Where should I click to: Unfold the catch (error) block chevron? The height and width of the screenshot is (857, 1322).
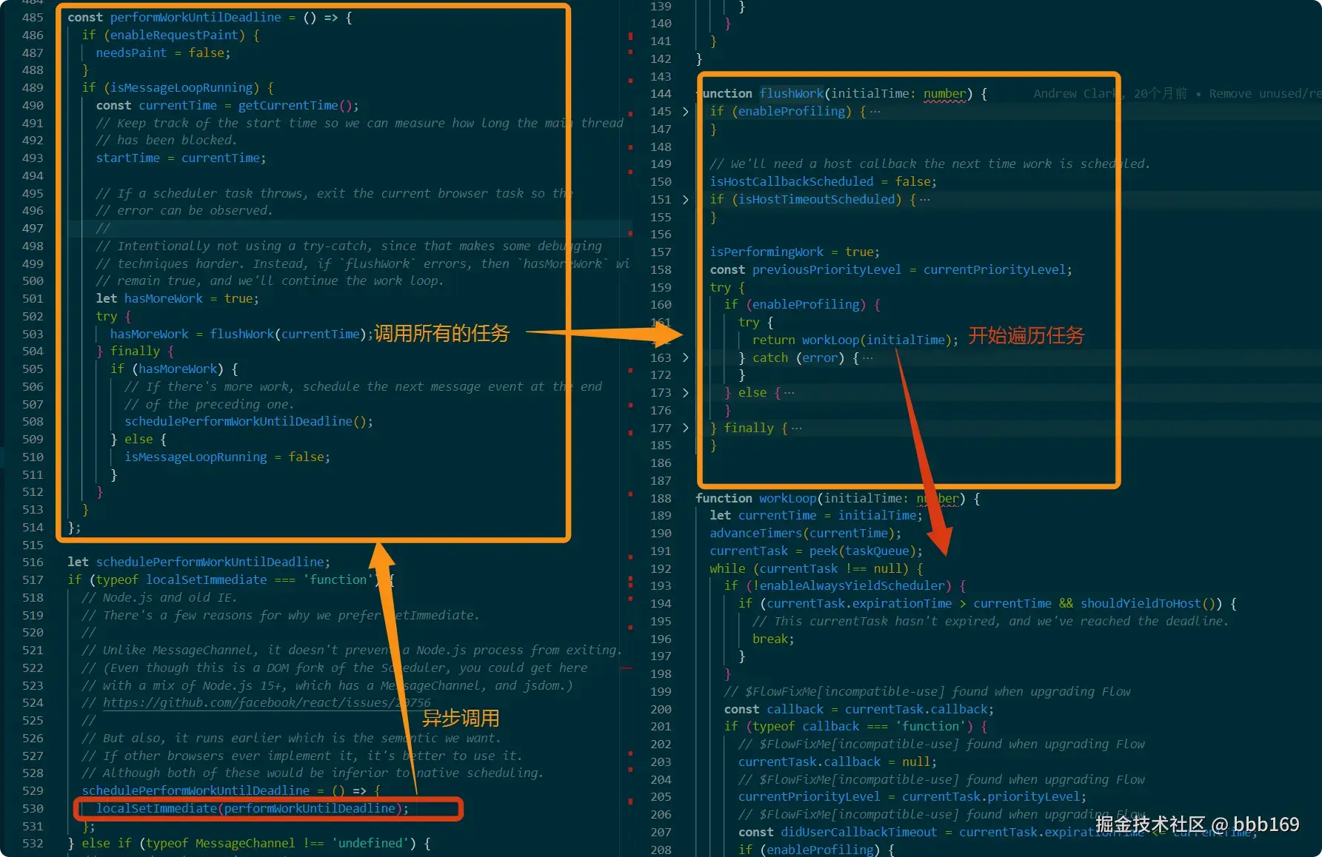(x=685, y=358)
